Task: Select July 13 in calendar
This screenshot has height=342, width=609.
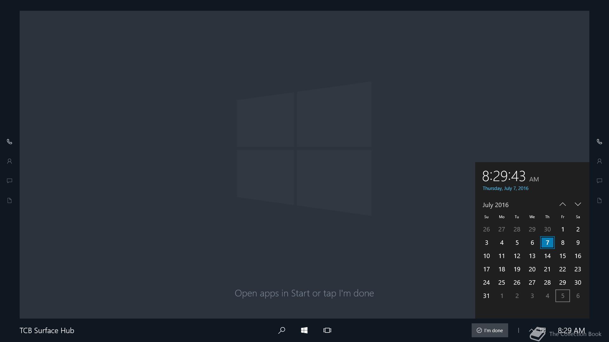Action: coord(532,256)
